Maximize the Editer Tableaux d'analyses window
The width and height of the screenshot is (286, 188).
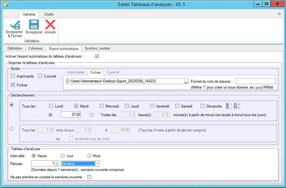click(x=266, y=4)
